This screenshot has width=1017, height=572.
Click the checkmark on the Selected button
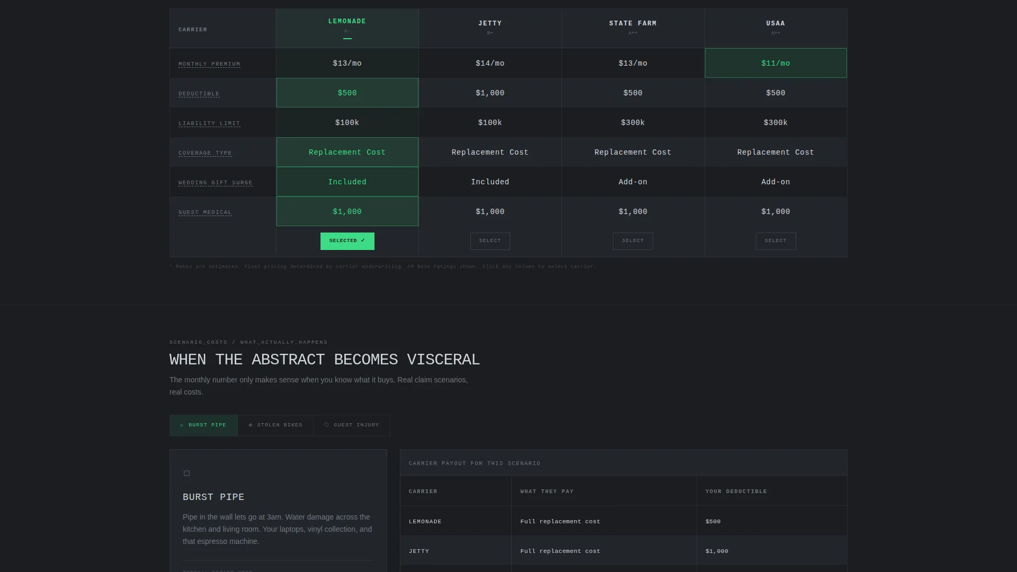[x=363, y=241]
